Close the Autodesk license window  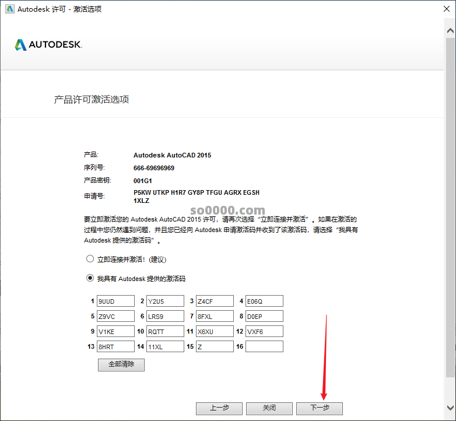(x=442, y=9)
